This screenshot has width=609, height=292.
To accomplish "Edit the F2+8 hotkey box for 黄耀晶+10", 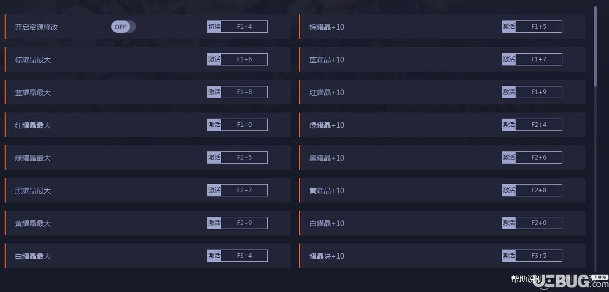I will [x=539, y=190].
